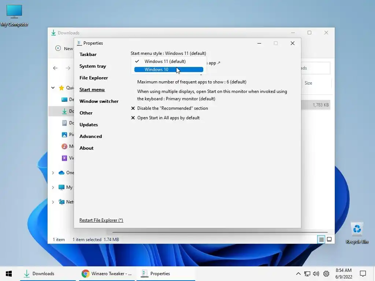Change maximum number of frequent apps setting
The image size is (375, 281).
click(x=192, y=82)
